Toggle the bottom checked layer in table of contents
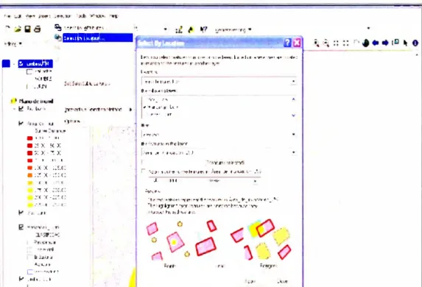 21,279
